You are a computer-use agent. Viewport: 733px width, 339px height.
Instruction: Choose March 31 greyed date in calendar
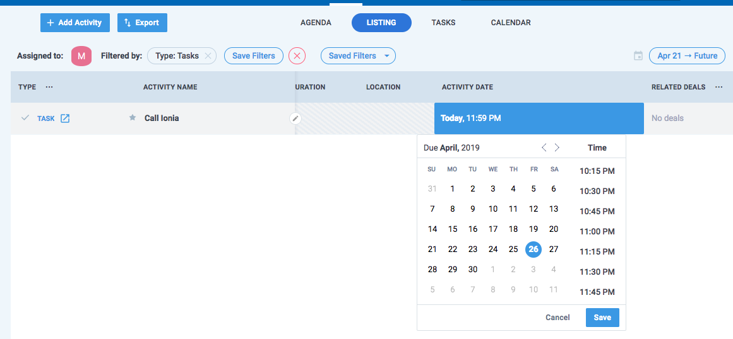(x=432, y=189)
